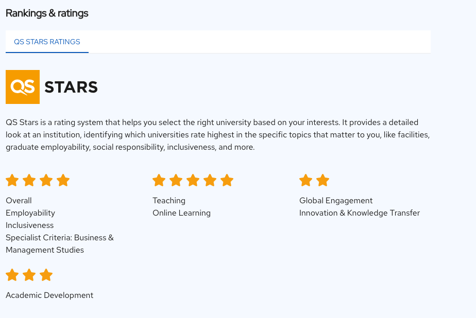Image resolution: width=476 pixels, height=318 pixels.
Task: Click the Inclusiveness criterion text
Action: pos(30,225)
